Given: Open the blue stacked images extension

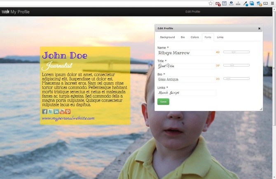Looking at the screenshot, I should pyautogui.click(x=252, y=3).
